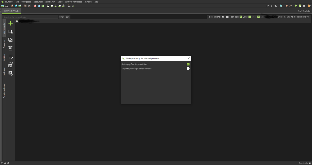
Task: Click the delete mod element trash icon
Action: [10, 48]
